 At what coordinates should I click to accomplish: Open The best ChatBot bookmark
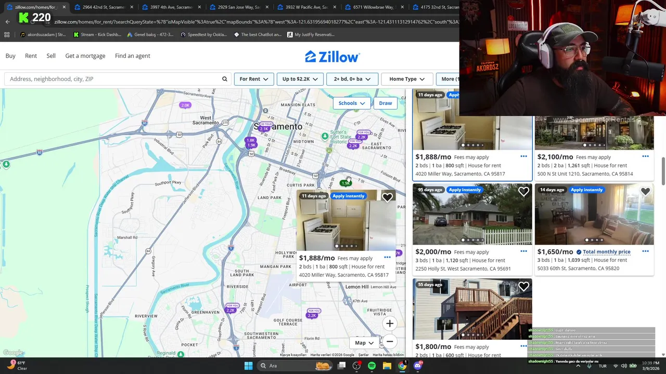point(258,34)
